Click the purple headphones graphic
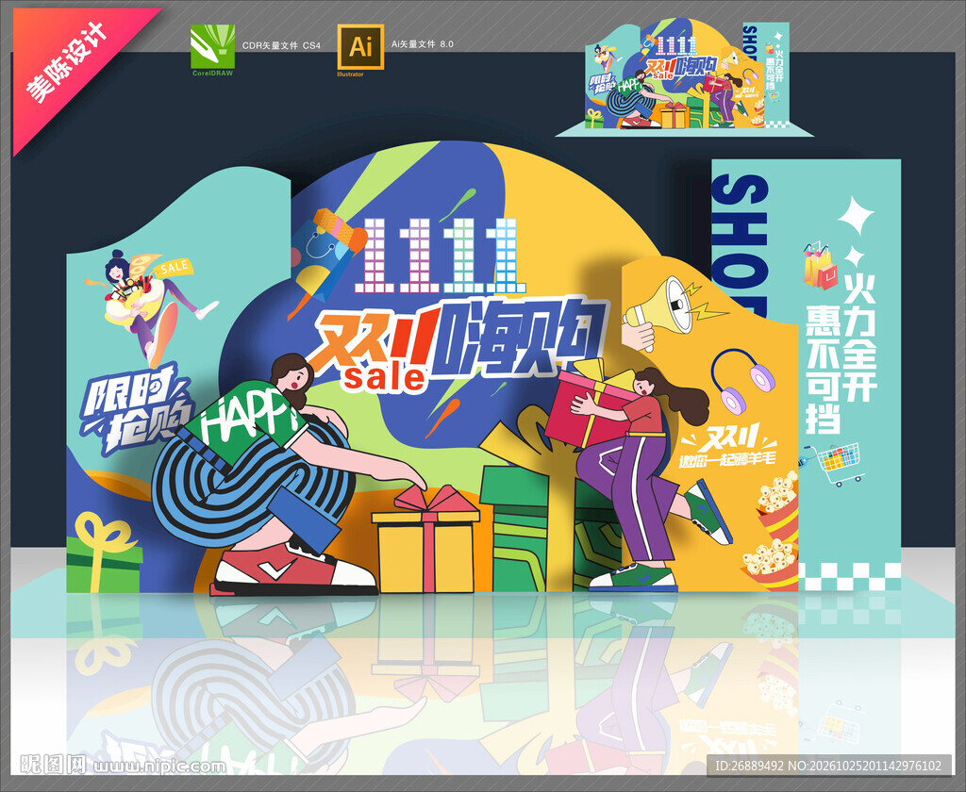The height and width of the screenshot is (792, 966). point(741,380)
